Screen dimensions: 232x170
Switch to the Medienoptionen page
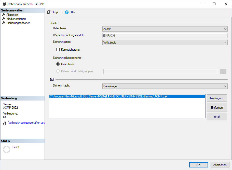(17, 19)
